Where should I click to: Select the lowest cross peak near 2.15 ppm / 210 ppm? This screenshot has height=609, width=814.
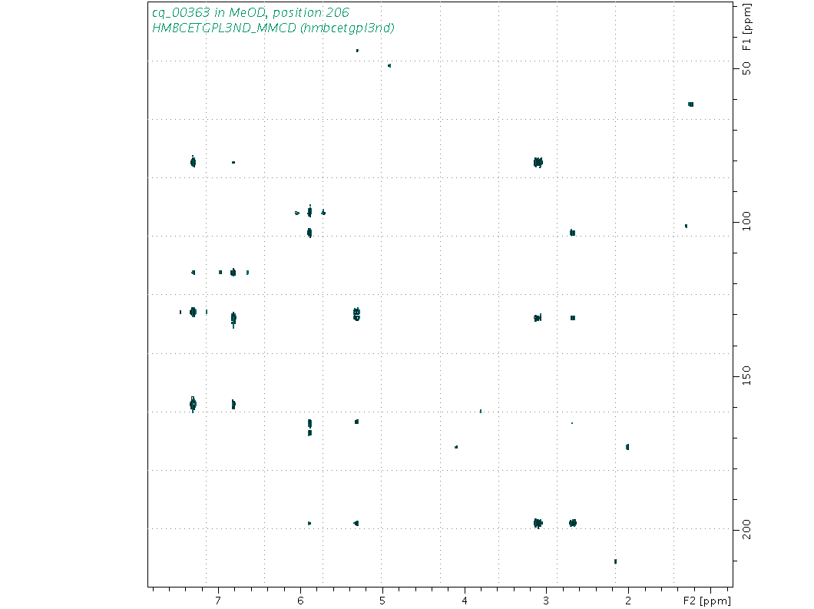click(615, 561)
